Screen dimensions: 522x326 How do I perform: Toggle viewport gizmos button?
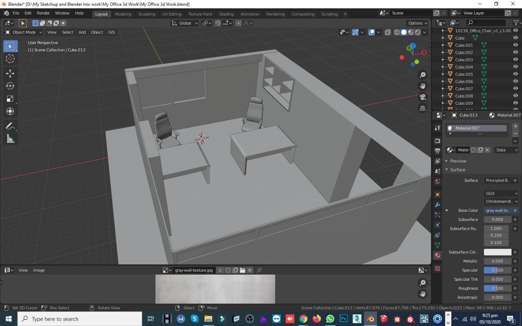355,32
